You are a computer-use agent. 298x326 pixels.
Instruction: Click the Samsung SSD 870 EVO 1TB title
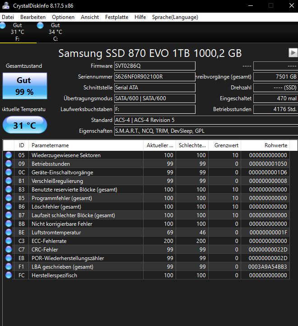point(150,53)
